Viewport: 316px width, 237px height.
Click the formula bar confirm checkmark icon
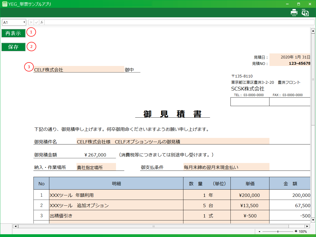pyautogui.click(x=36, y=22)
